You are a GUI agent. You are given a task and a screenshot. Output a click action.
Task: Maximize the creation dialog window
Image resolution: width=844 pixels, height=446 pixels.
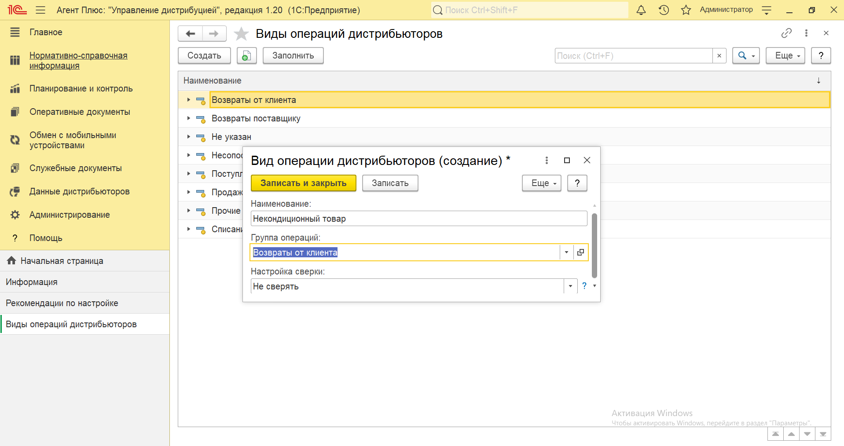(x=567, y=161)
